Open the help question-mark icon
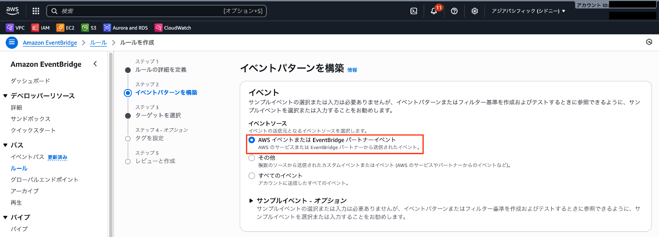 (454, 11)
